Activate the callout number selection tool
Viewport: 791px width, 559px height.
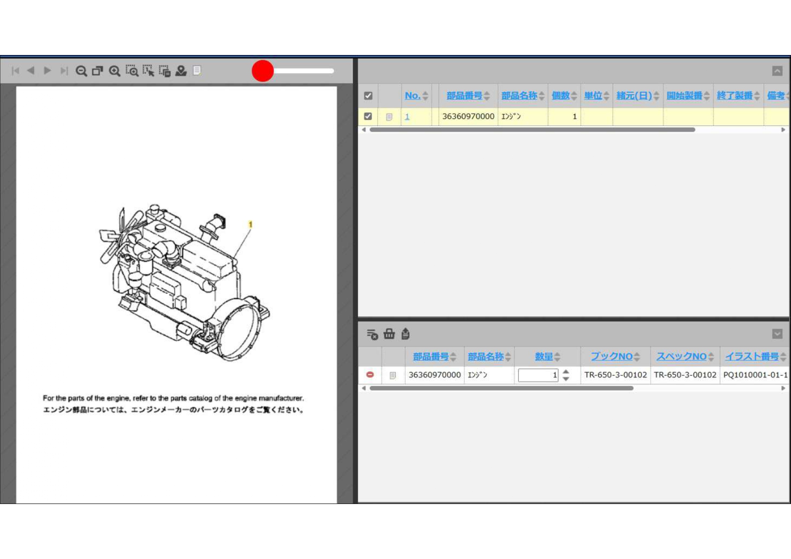tap(148, 71)
